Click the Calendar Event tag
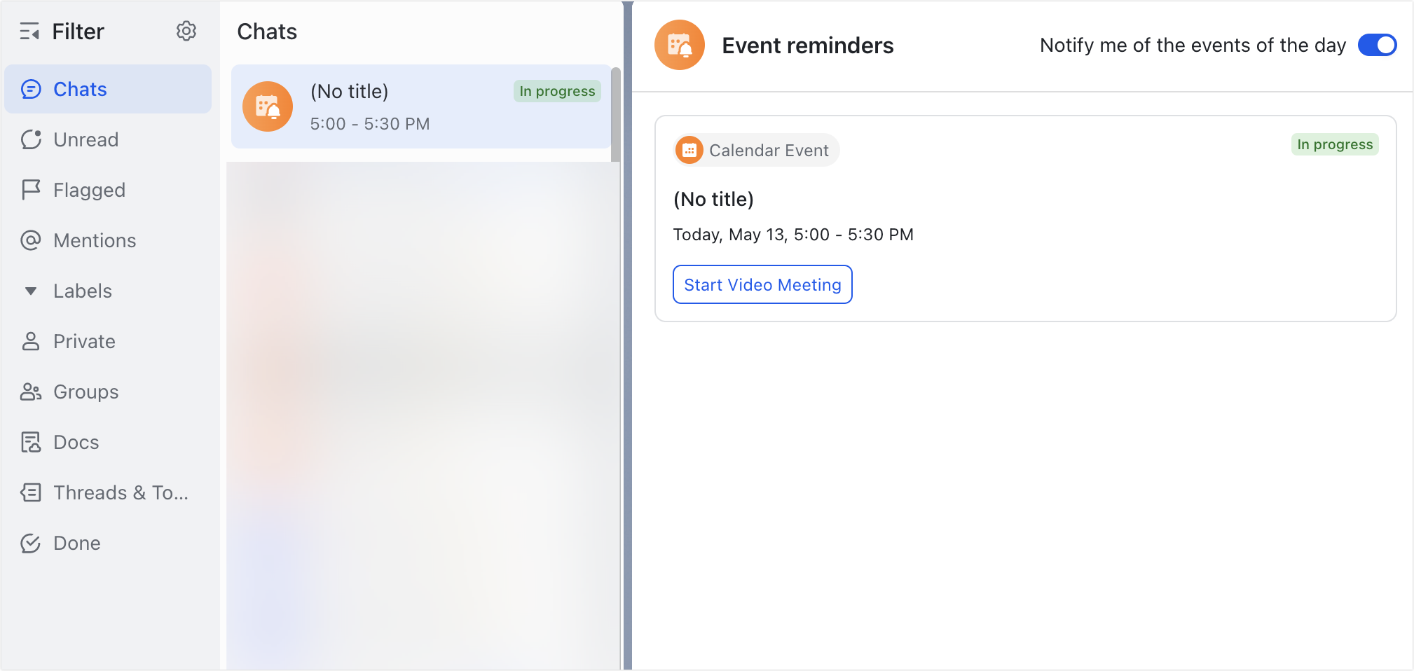The width and height of the screenshot is (1414, 671). [x=757, y=150]
